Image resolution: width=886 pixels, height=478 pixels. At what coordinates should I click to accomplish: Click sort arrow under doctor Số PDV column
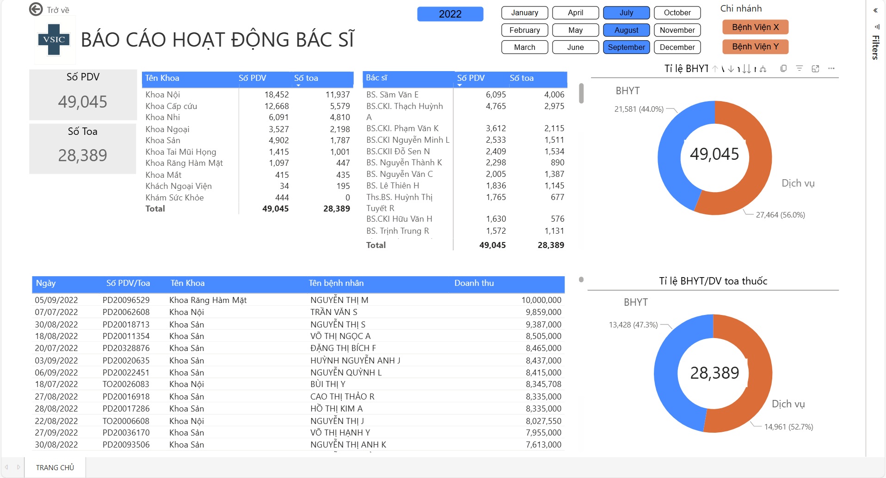(x=460, y=85)
